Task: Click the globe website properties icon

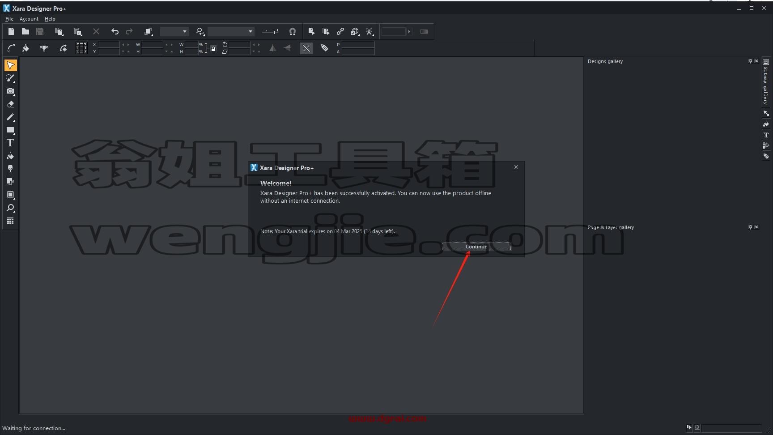Action: pyautogui.click(x=355, y=31)
